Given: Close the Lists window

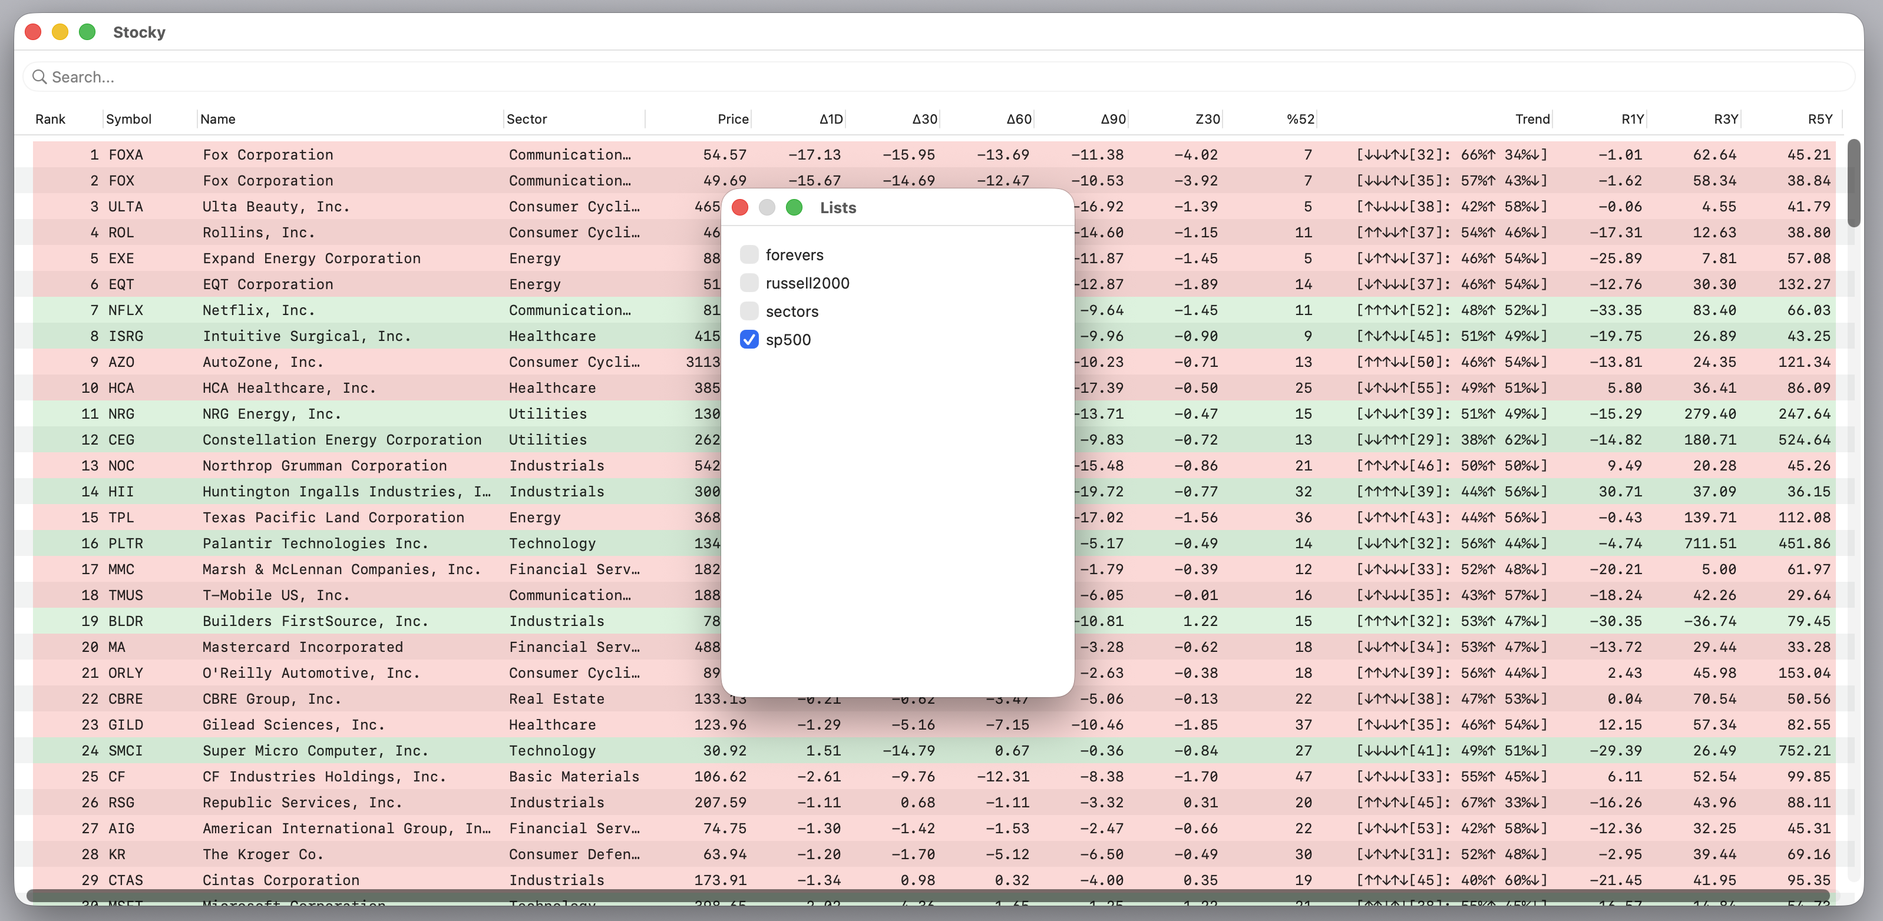Looking at the screenshot, I should 740,207.
